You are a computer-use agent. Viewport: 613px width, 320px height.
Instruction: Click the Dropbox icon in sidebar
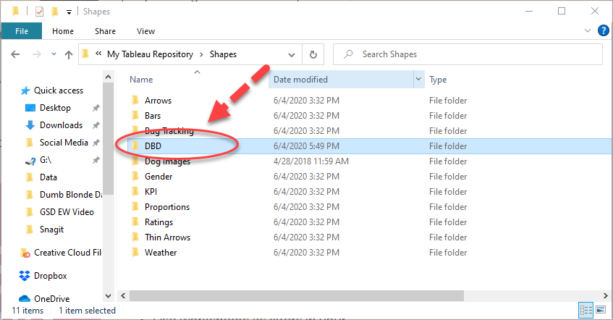(x=24, y=276)
